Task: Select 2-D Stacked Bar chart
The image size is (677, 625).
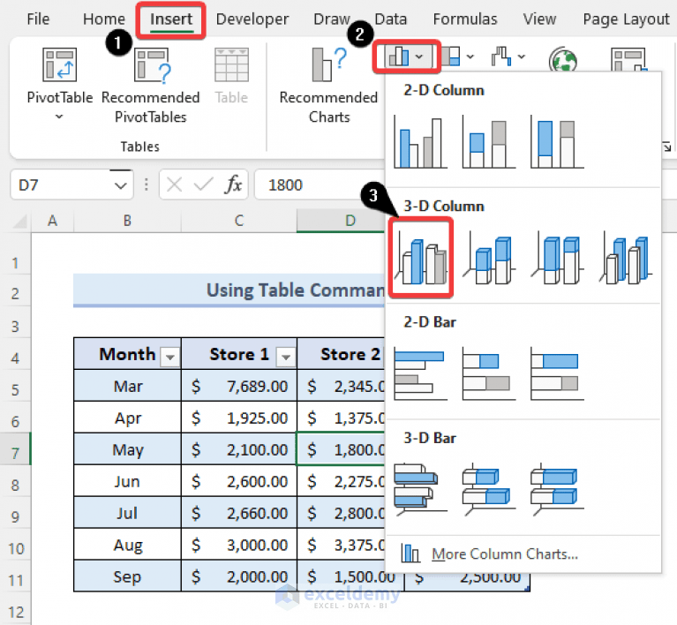Action: click(x=488, y=373)
